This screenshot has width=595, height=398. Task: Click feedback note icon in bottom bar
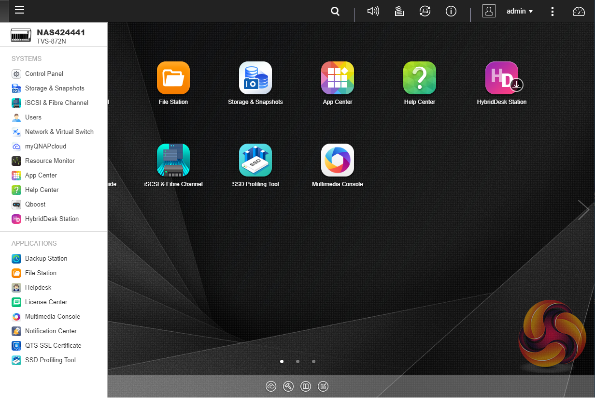[323, 386]
